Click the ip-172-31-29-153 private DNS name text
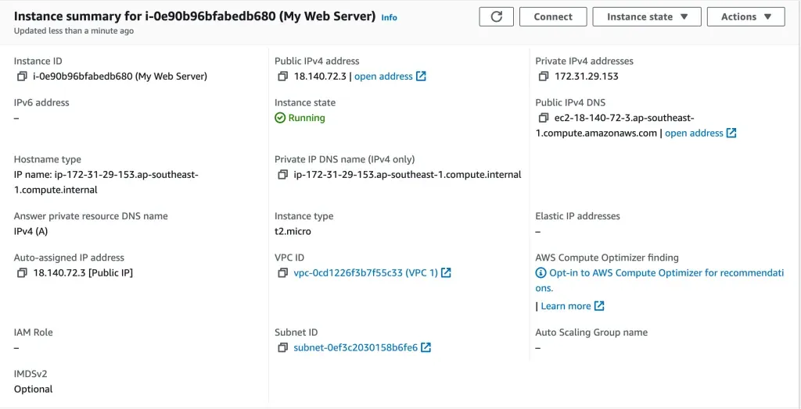The width and height of the screenshot is (801, 409). click(408, 174)
